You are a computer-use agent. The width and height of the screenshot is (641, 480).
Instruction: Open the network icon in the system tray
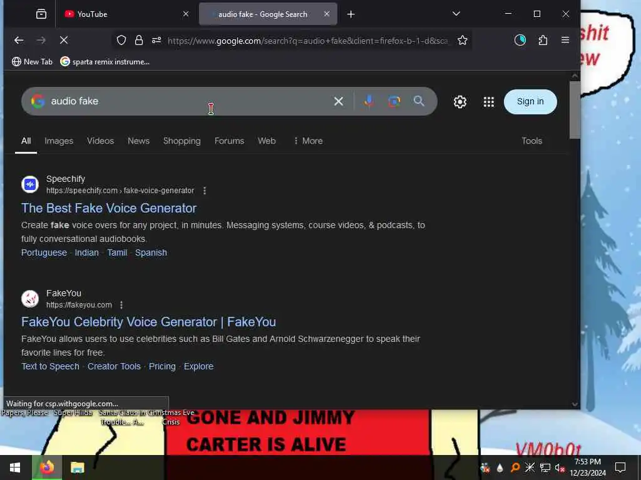pyautogui.click(x=545, y=467)
